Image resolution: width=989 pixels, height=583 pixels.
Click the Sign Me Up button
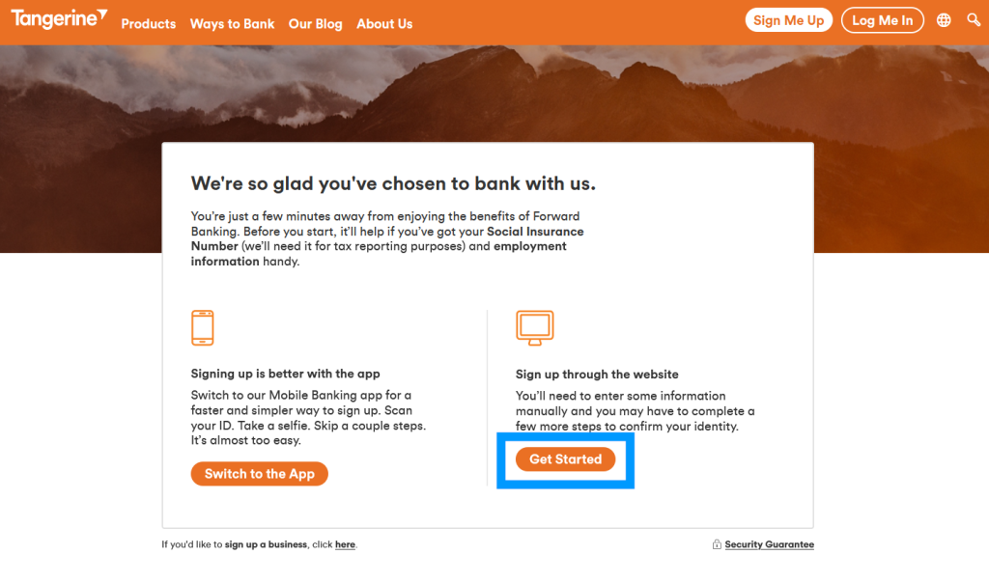point(788,19)
